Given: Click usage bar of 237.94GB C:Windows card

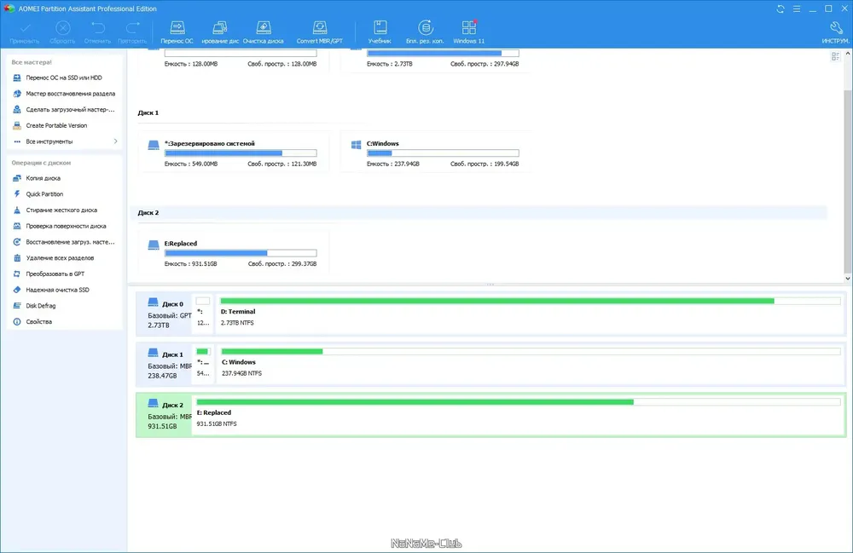Looking at the screenshot, I should [443, 153].
